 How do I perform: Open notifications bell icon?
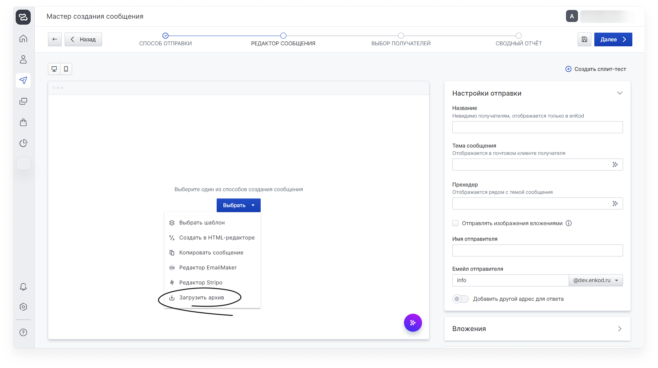[23, 287]
